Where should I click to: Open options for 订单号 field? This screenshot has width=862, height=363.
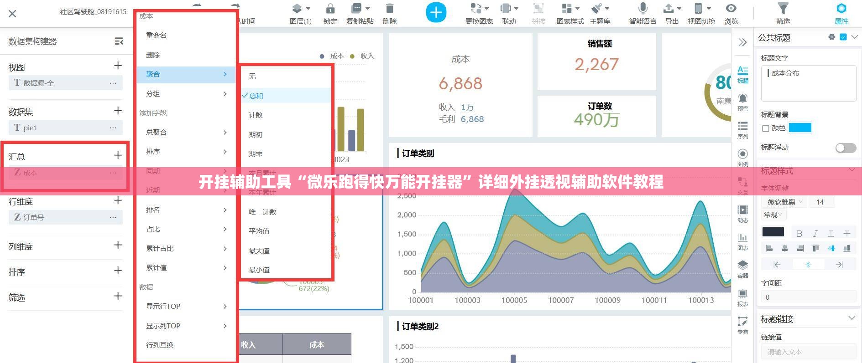[113, 218]
